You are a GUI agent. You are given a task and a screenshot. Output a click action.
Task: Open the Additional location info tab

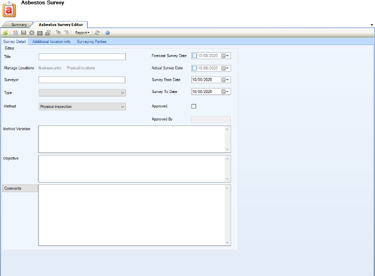(51, 41)
